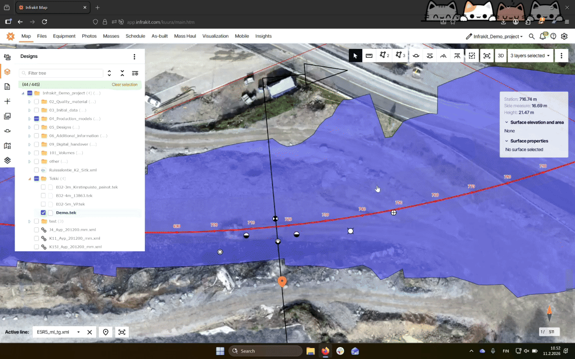Viewport: 575px width, 359px height.
Task: Open tree filter settings icon
Action: tap(135, 73)
